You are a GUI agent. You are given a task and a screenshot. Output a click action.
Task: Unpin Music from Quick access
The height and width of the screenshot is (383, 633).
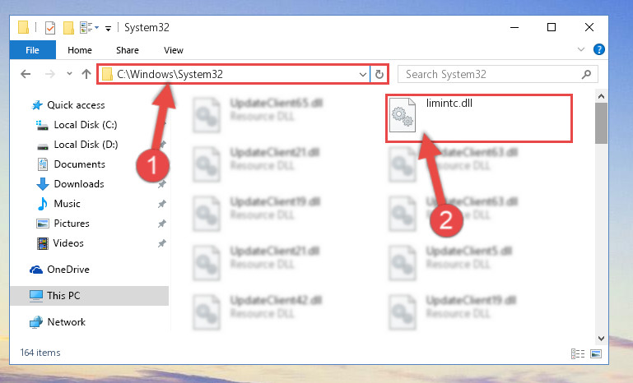162,204
